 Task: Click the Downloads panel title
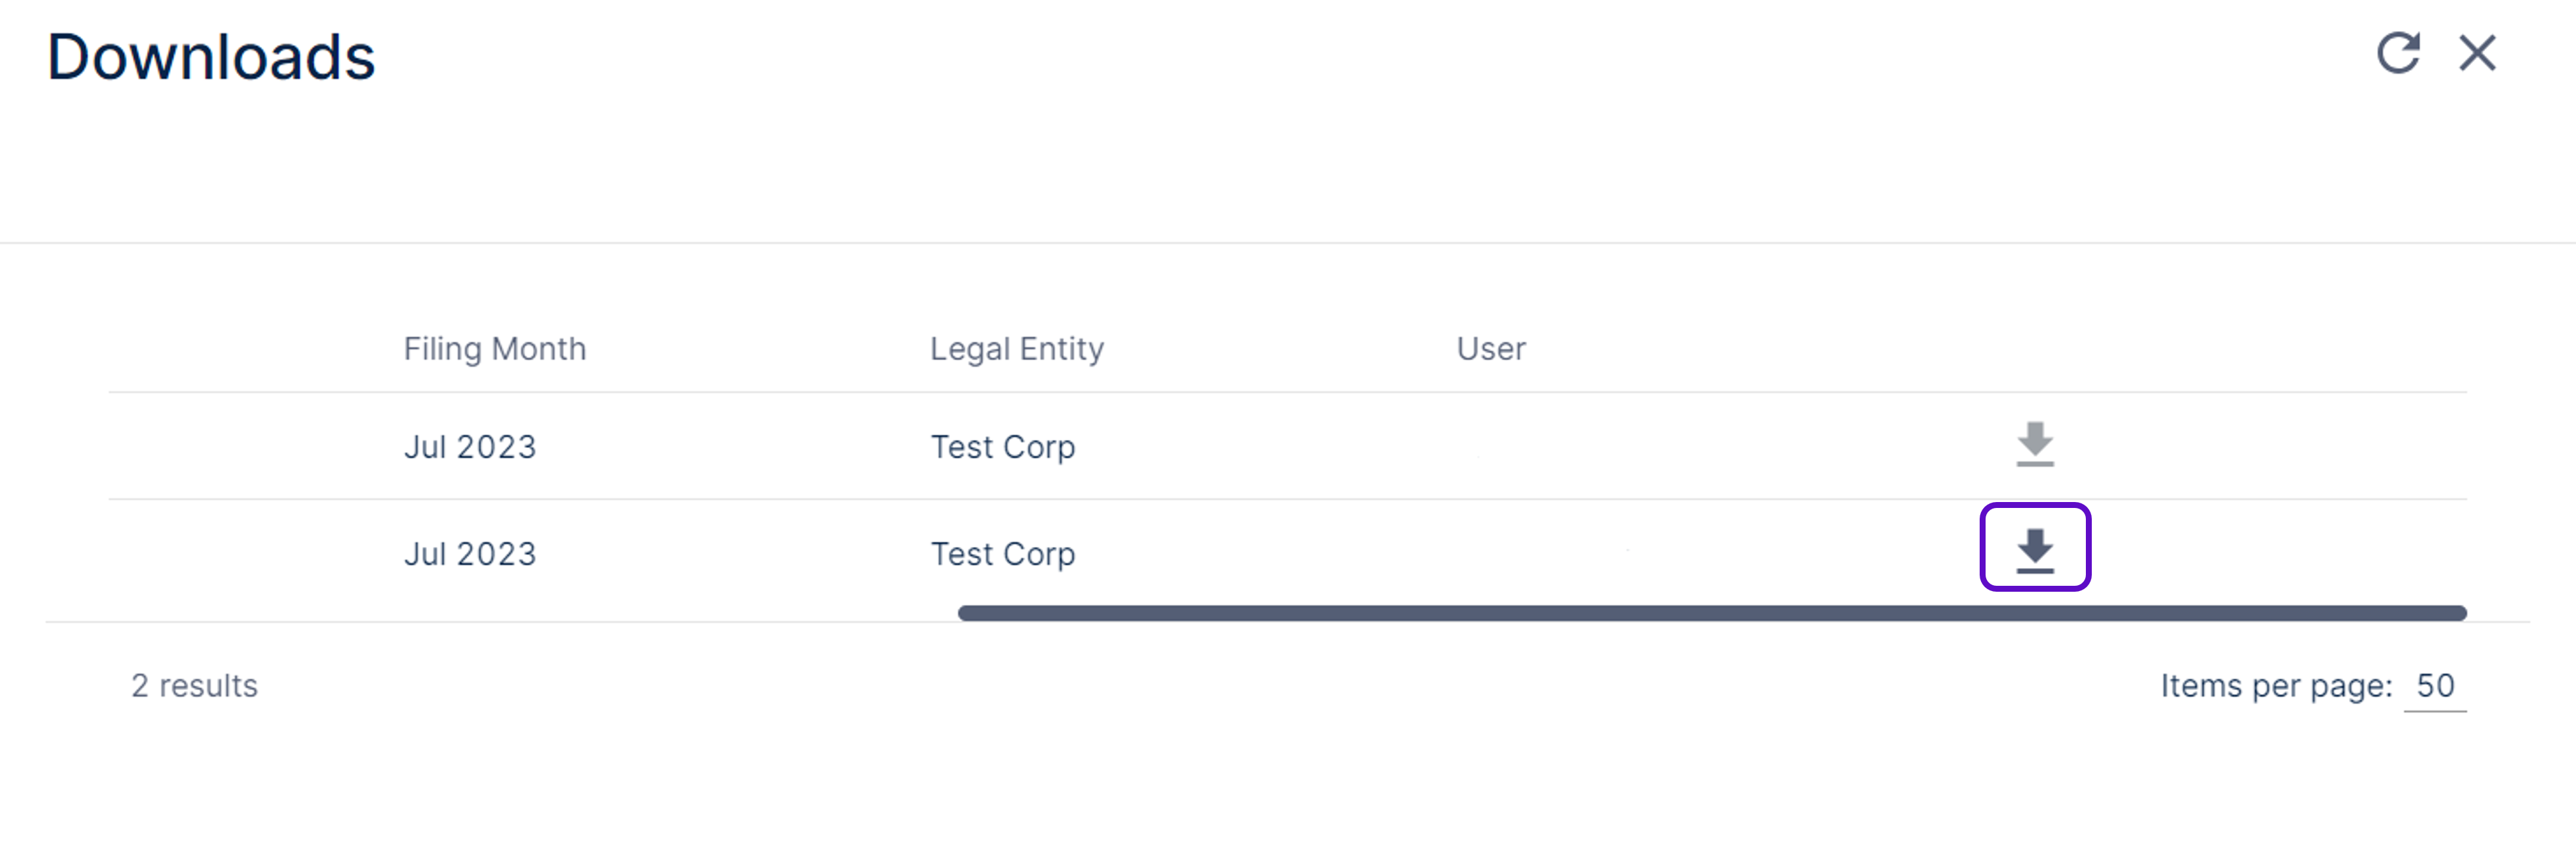point(211,57)
